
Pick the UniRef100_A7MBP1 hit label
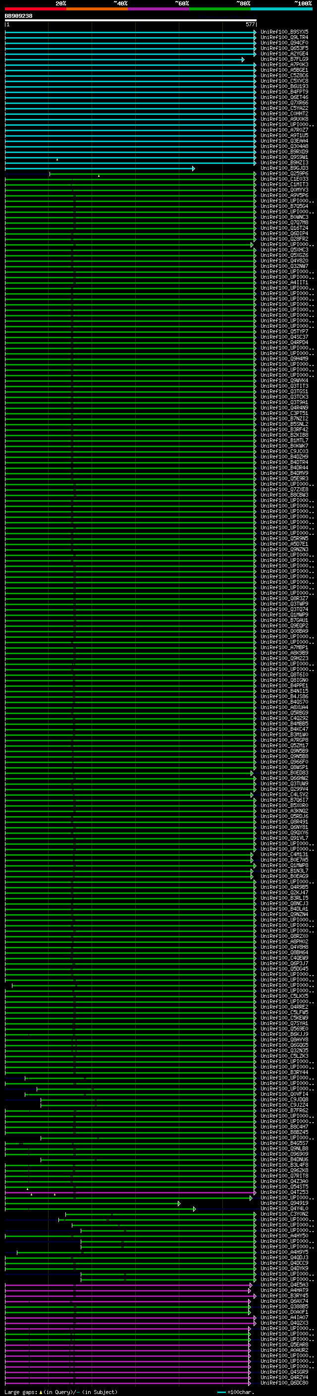point(284,648)
